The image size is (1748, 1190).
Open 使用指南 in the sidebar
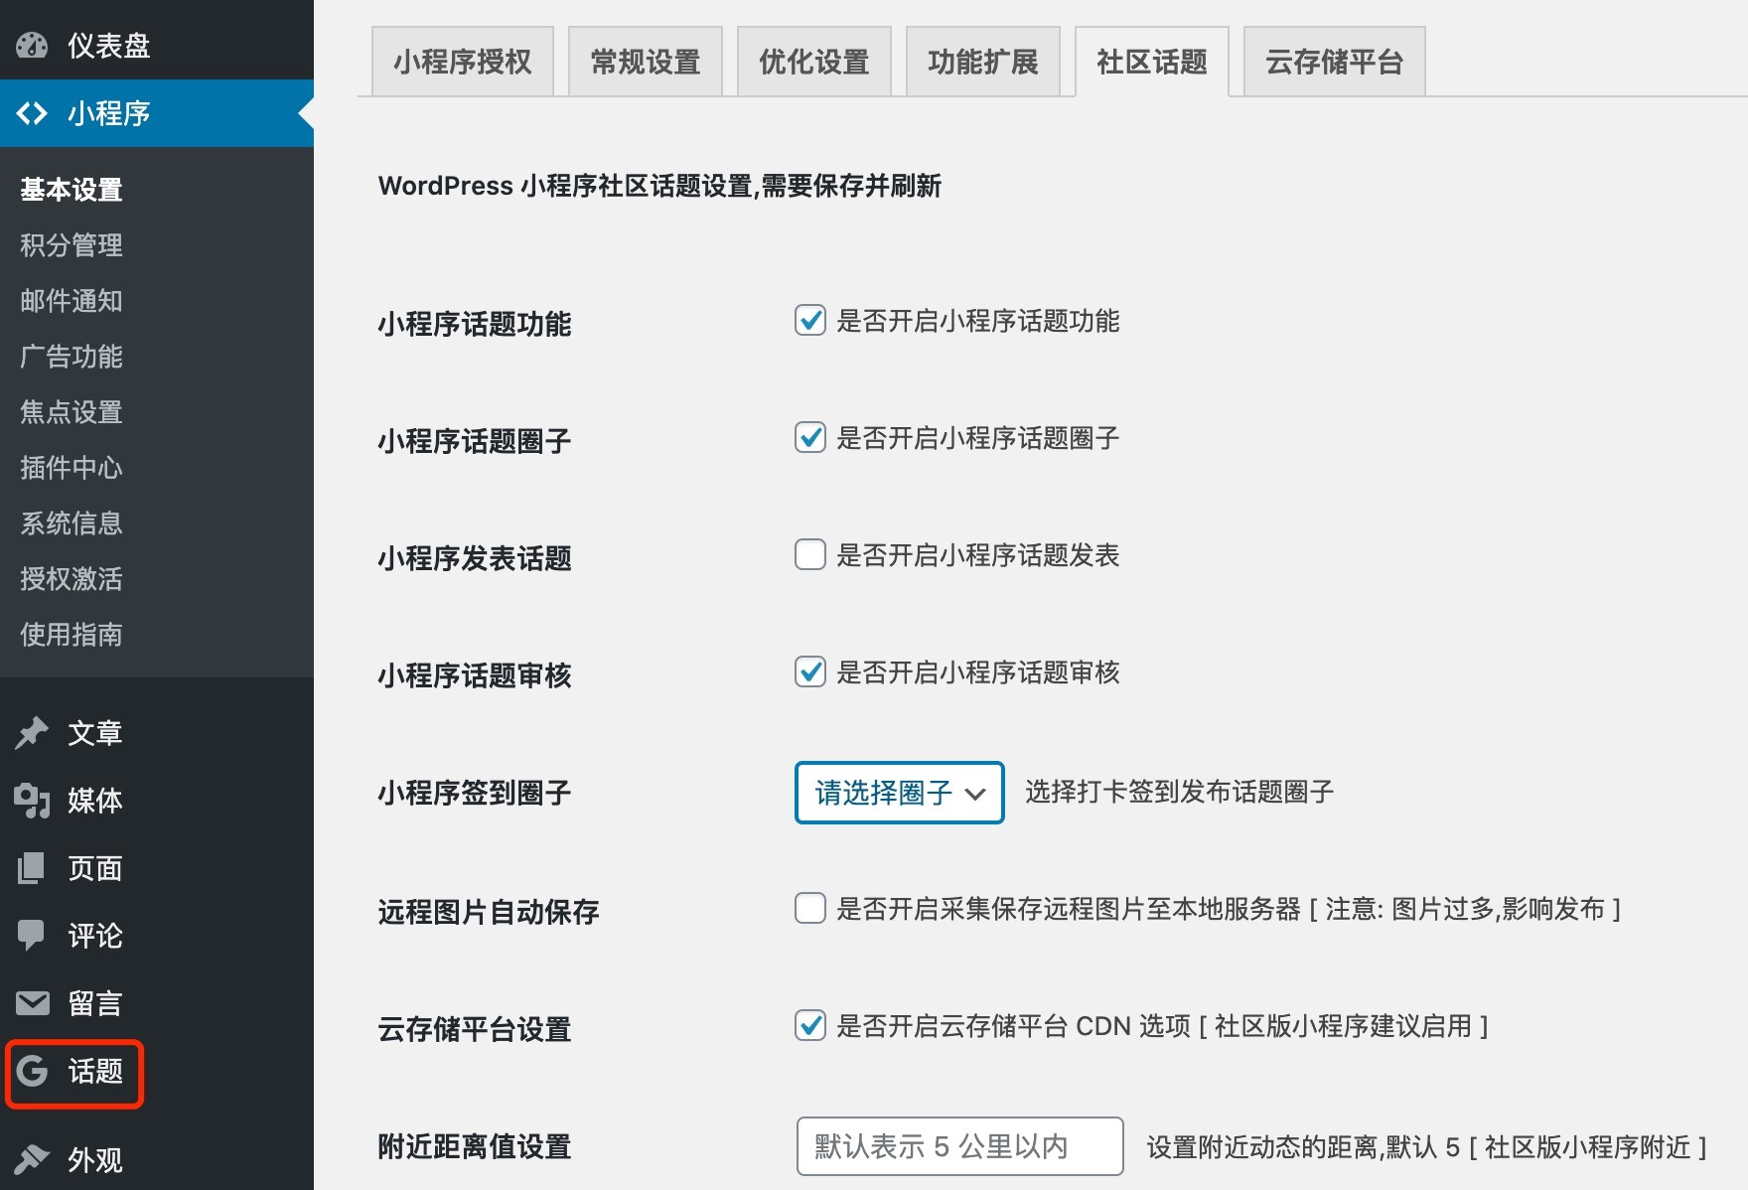(x=72, y=635)
